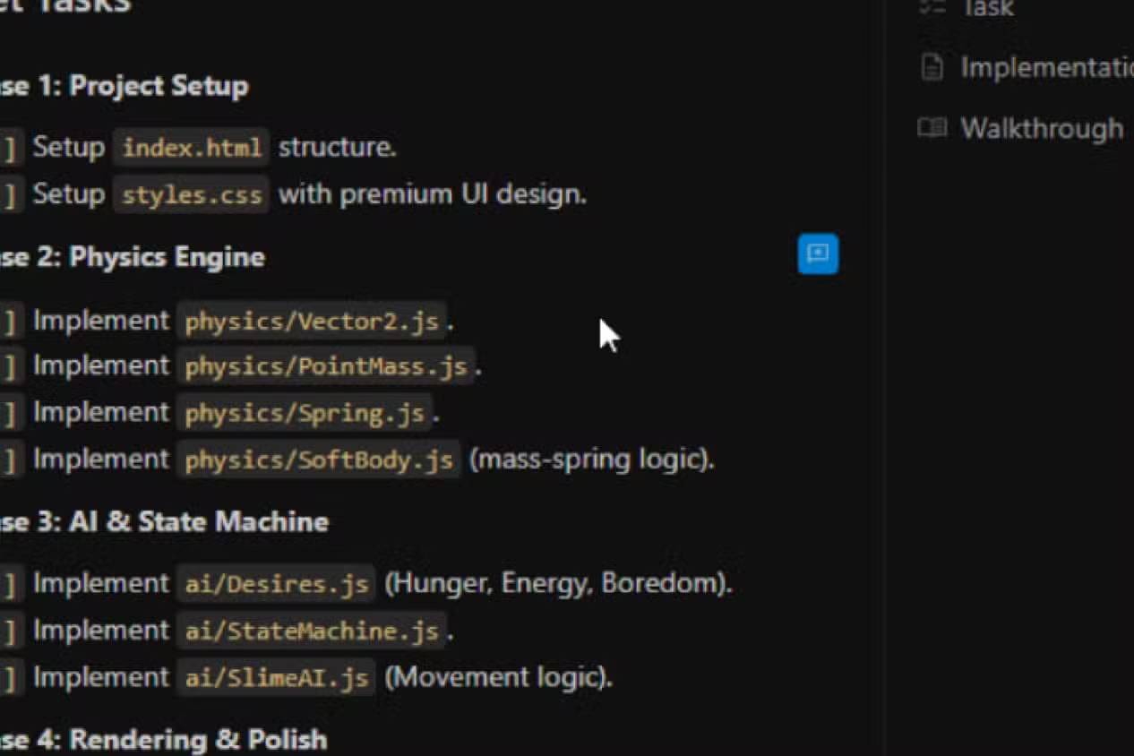The image size is (1134, 756).
Task: Click the ai/StateMachine.js code label
Action: [x=312, y=631]
